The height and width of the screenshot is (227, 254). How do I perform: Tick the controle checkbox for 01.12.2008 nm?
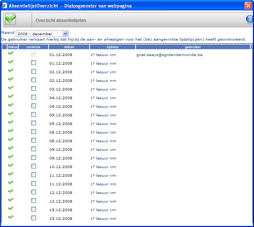[x=34, y=62]
